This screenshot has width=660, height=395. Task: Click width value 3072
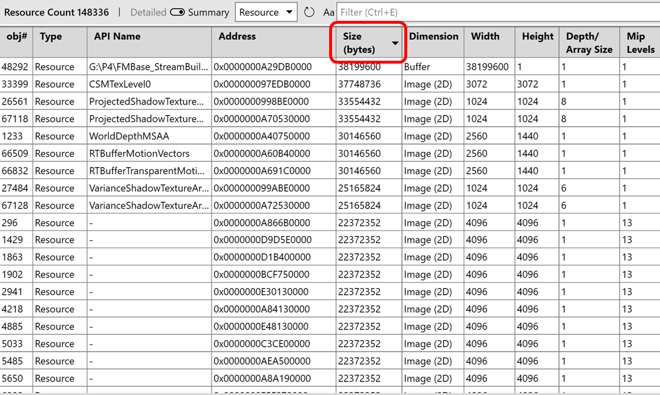(x=477, y=84)
